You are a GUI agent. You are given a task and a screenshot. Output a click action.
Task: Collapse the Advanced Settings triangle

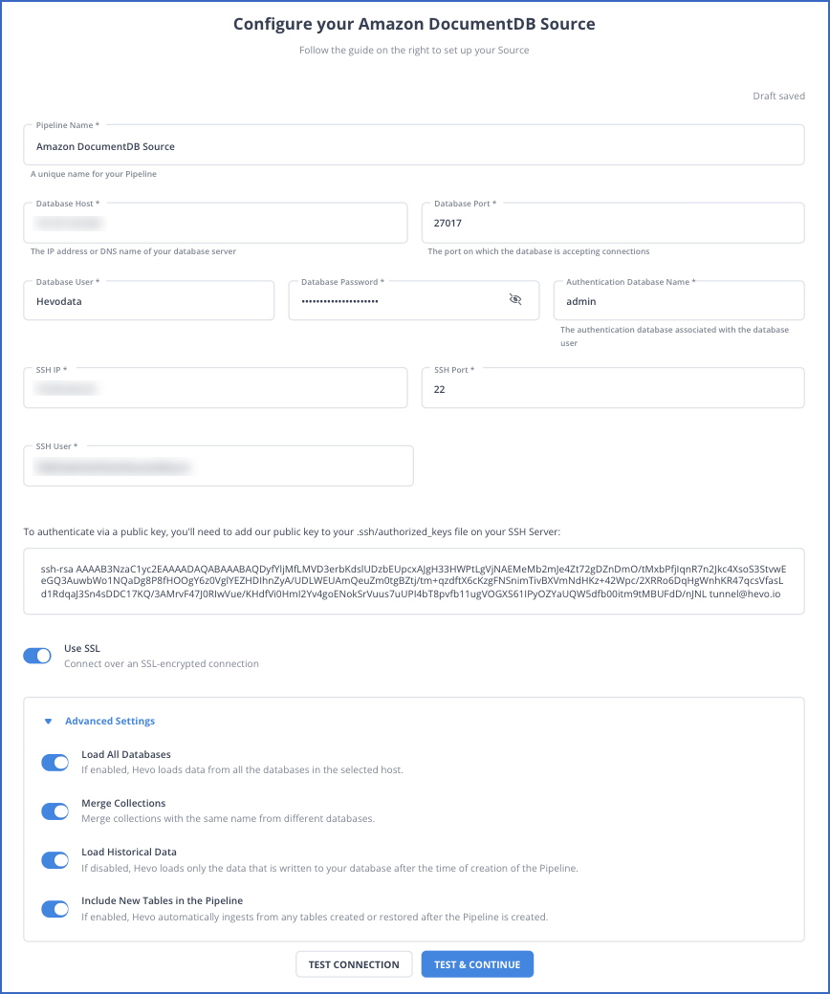[x=48, y=722]
